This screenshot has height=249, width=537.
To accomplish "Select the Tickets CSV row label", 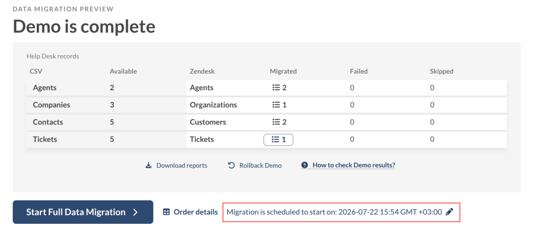I will tap(45, 139).
